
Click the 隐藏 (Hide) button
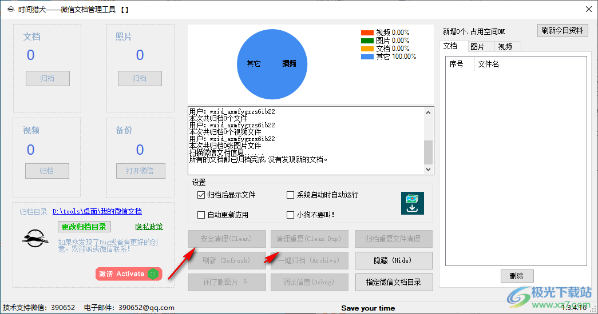click(394, 260)
